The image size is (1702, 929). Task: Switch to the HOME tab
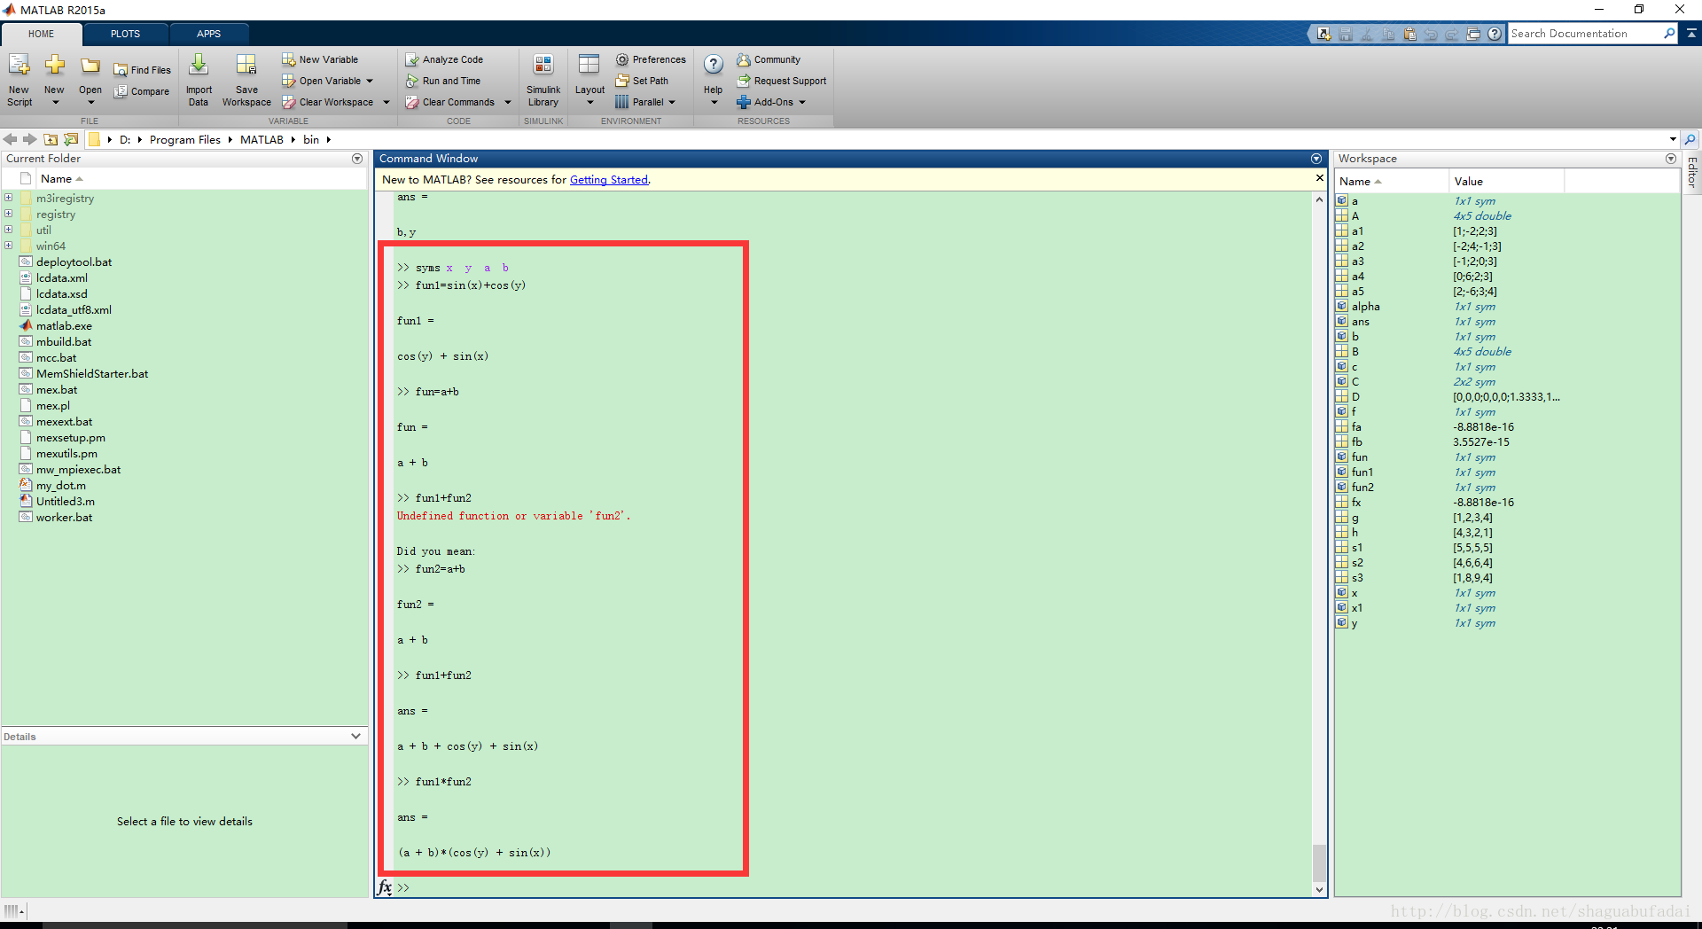tap(41, 34)
